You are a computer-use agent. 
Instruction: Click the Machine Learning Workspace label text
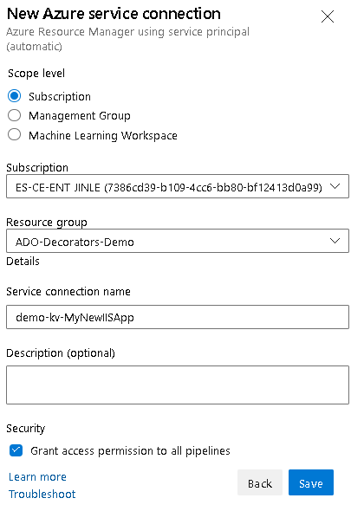click(x=103, y=135)
